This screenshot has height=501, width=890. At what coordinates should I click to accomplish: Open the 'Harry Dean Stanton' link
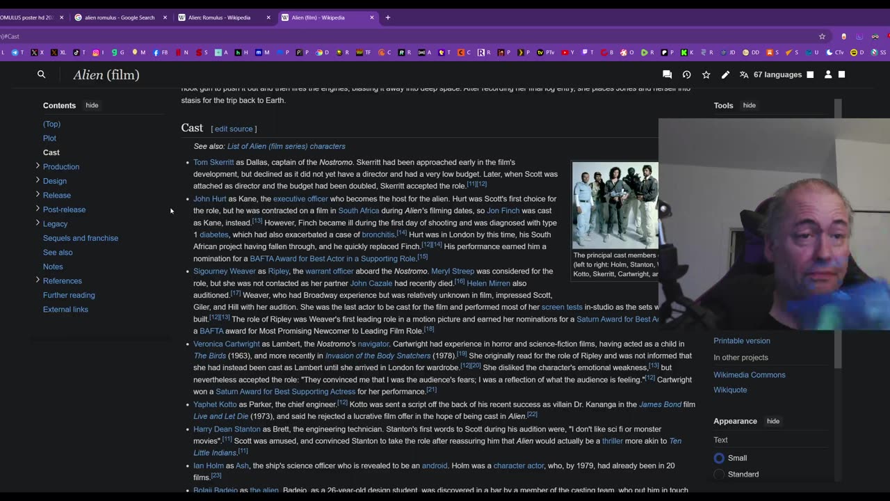coord(227,429)
